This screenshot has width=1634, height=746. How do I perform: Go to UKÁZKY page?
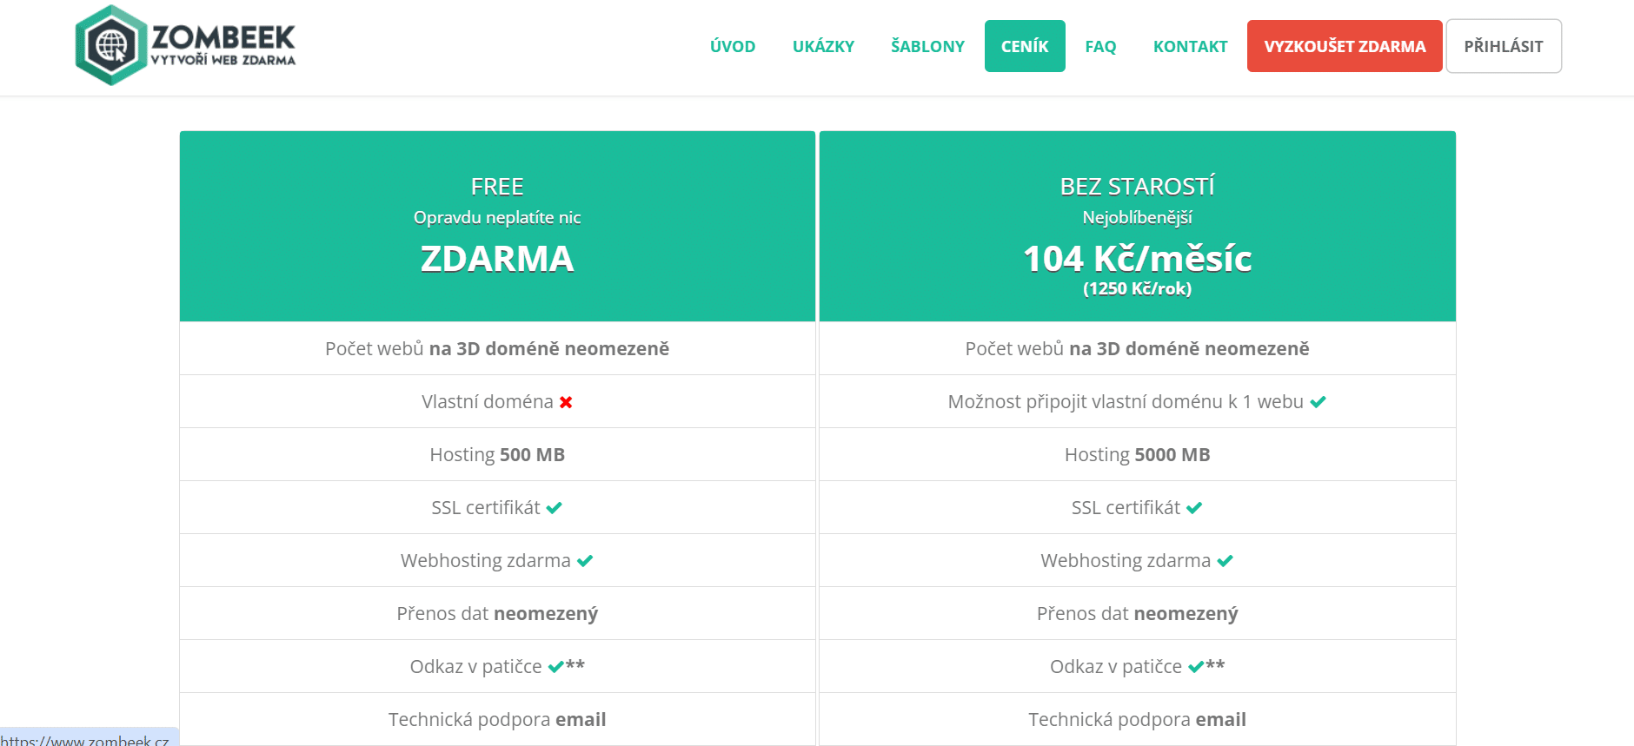point(823,46)
